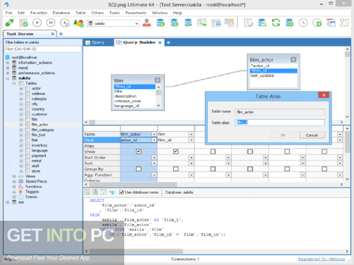Click OK in Table Alias dialog
Image resolution: width=354 pixels, height=265 pixels.
pyautogui.click(x=283, y=135)
